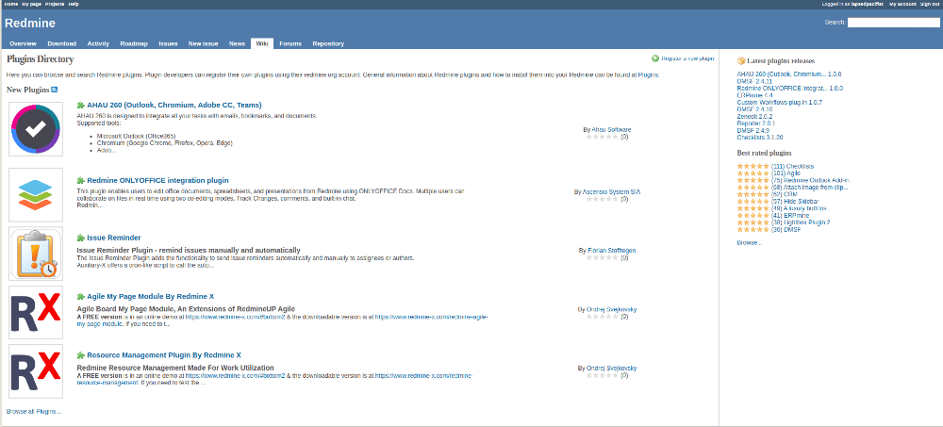The image size is (943, 427).
Task: Go to the Roadmap tab
Action: tap(134, 44)
